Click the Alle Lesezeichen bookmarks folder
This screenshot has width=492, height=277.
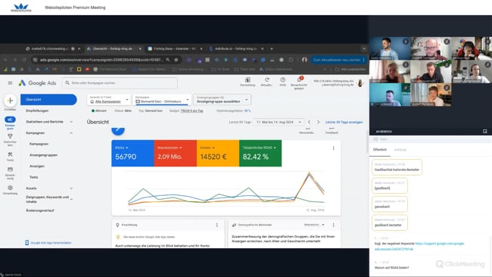[350, 70]
